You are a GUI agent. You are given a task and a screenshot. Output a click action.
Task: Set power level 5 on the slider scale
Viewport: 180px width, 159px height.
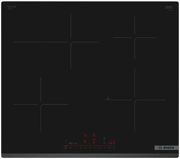tap(95, 148)
